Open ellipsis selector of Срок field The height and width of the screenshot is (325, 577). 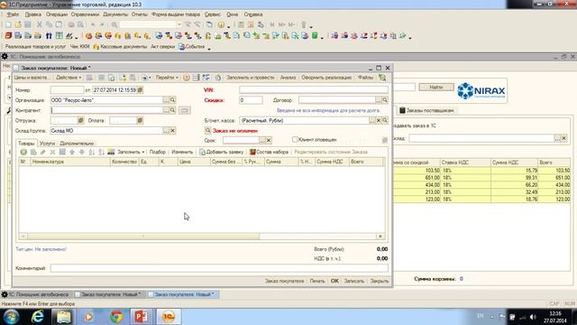coord(262,140)
